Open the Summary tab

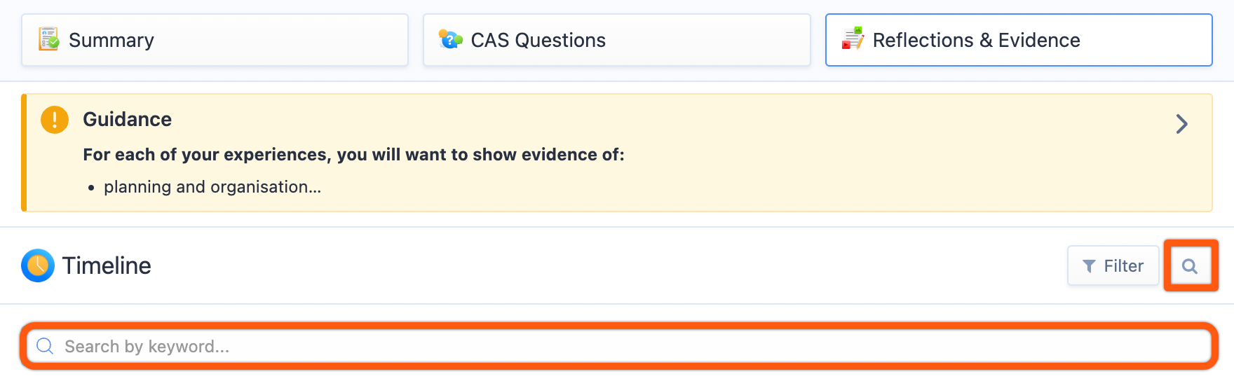tap(215, 40)
